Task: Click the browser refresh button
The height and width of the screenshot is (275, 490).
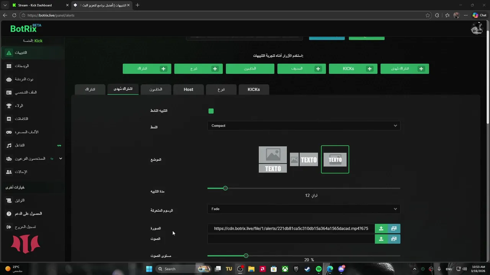Action: tap(14, 15)
